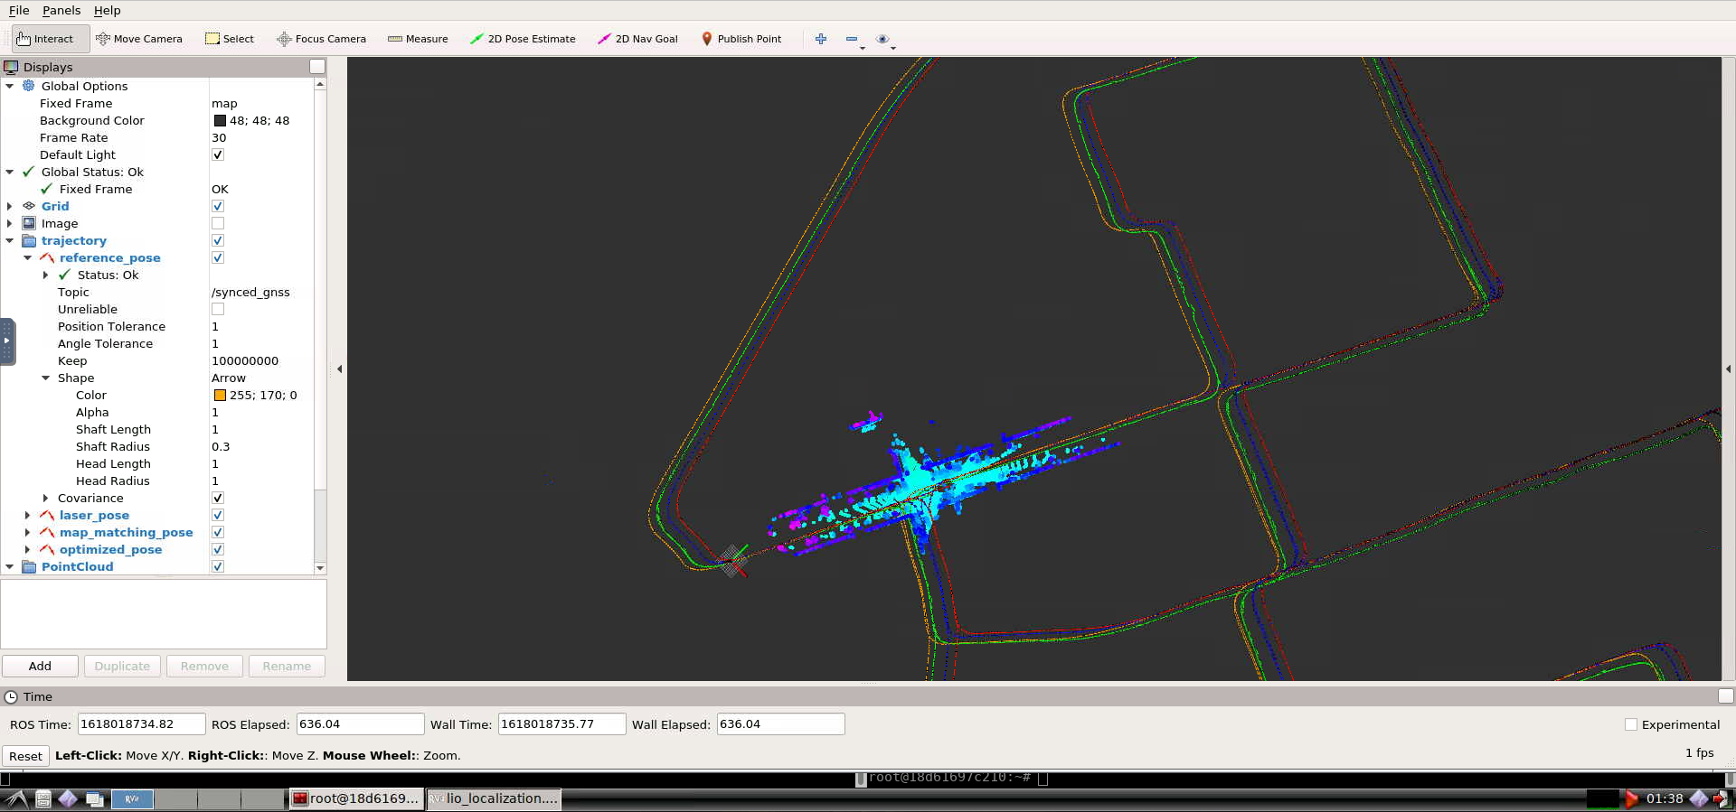The image size is (1736, 812).
Task: Click the reference_pose display icon
Action: pos(47,257)
